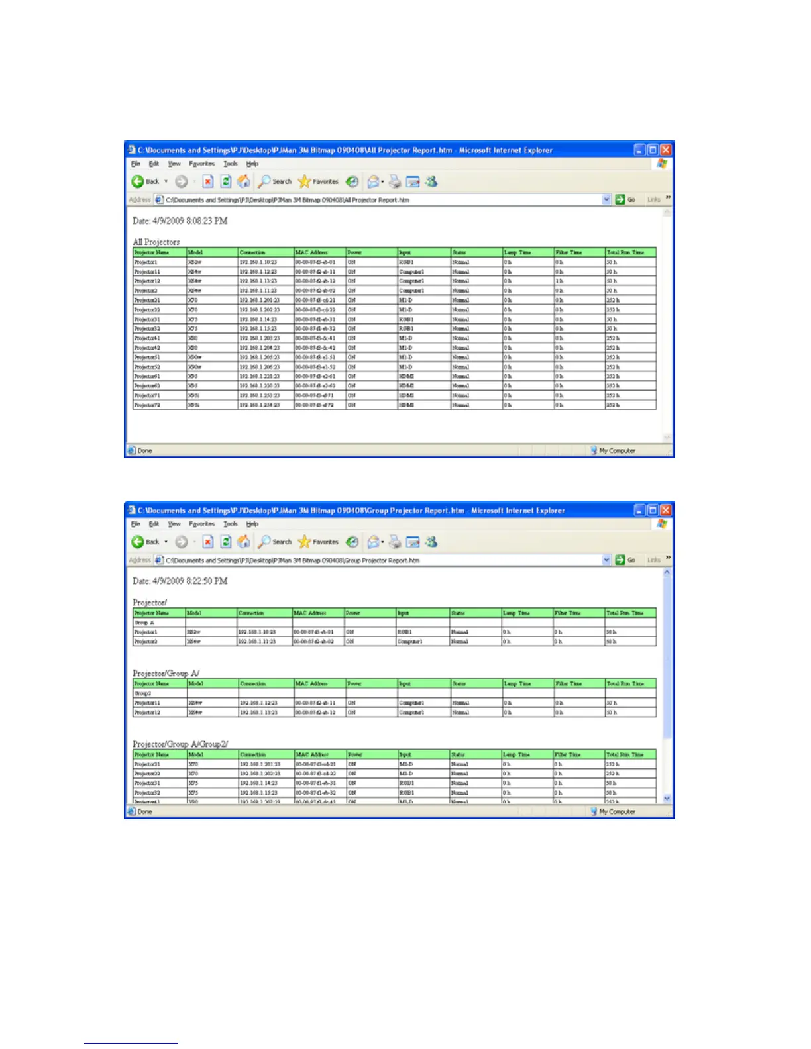Click Messenger icon in All Projector Report window

(x=431, y=181)
